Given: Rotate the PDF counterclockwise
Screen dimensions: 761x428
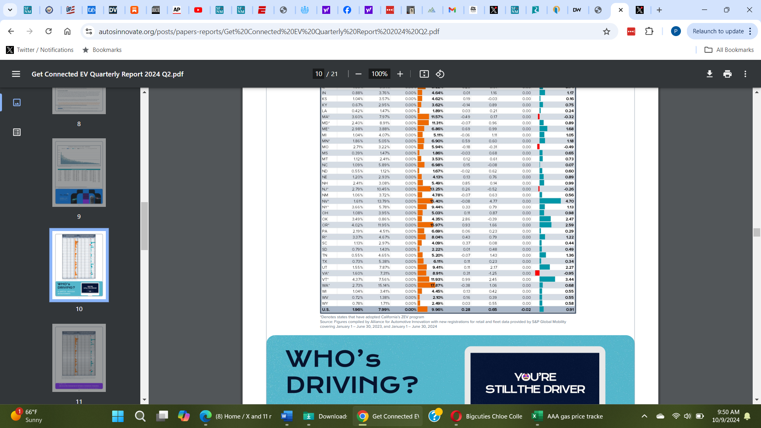Looking at the screenshot, I should 440,74.
